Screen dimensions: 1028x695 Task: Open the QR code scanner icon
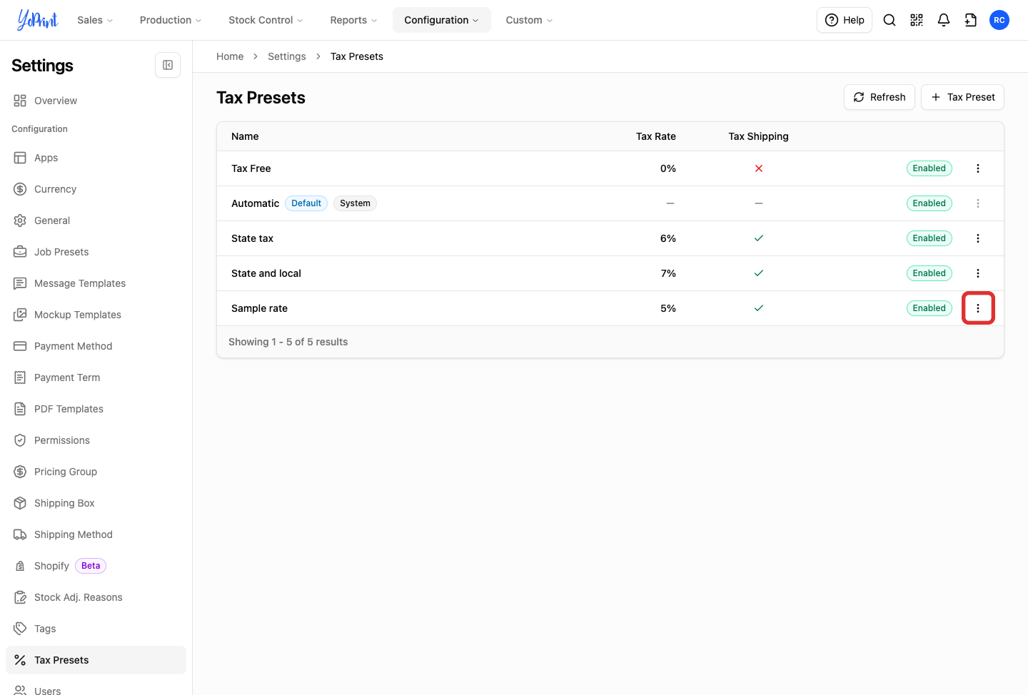click(917, 20)
